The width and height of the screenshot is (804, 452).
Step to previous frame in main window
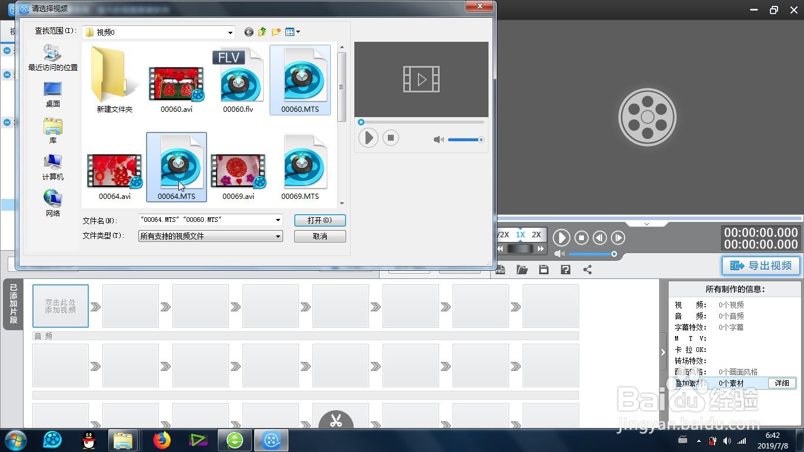(x=600, y=238)
